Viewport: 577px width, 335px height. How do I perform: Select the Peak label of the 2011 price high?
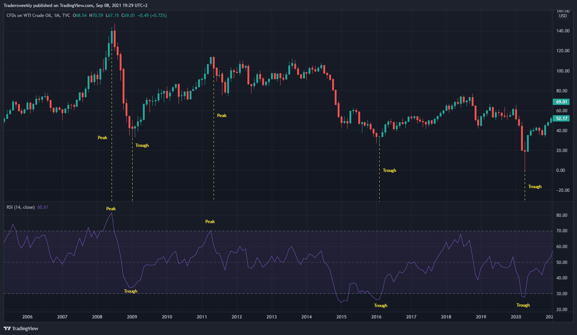point(222,116)
